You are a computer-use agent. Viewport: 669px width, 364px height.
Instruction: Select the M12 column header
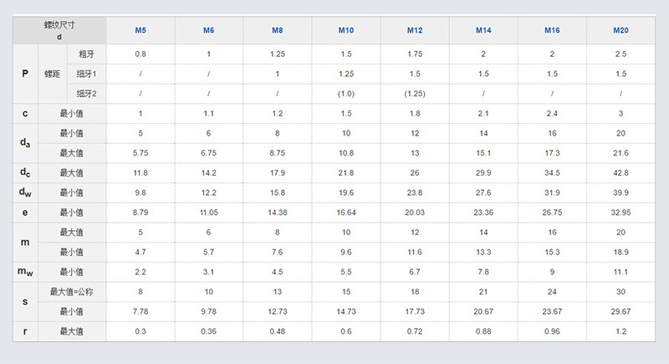415,31
